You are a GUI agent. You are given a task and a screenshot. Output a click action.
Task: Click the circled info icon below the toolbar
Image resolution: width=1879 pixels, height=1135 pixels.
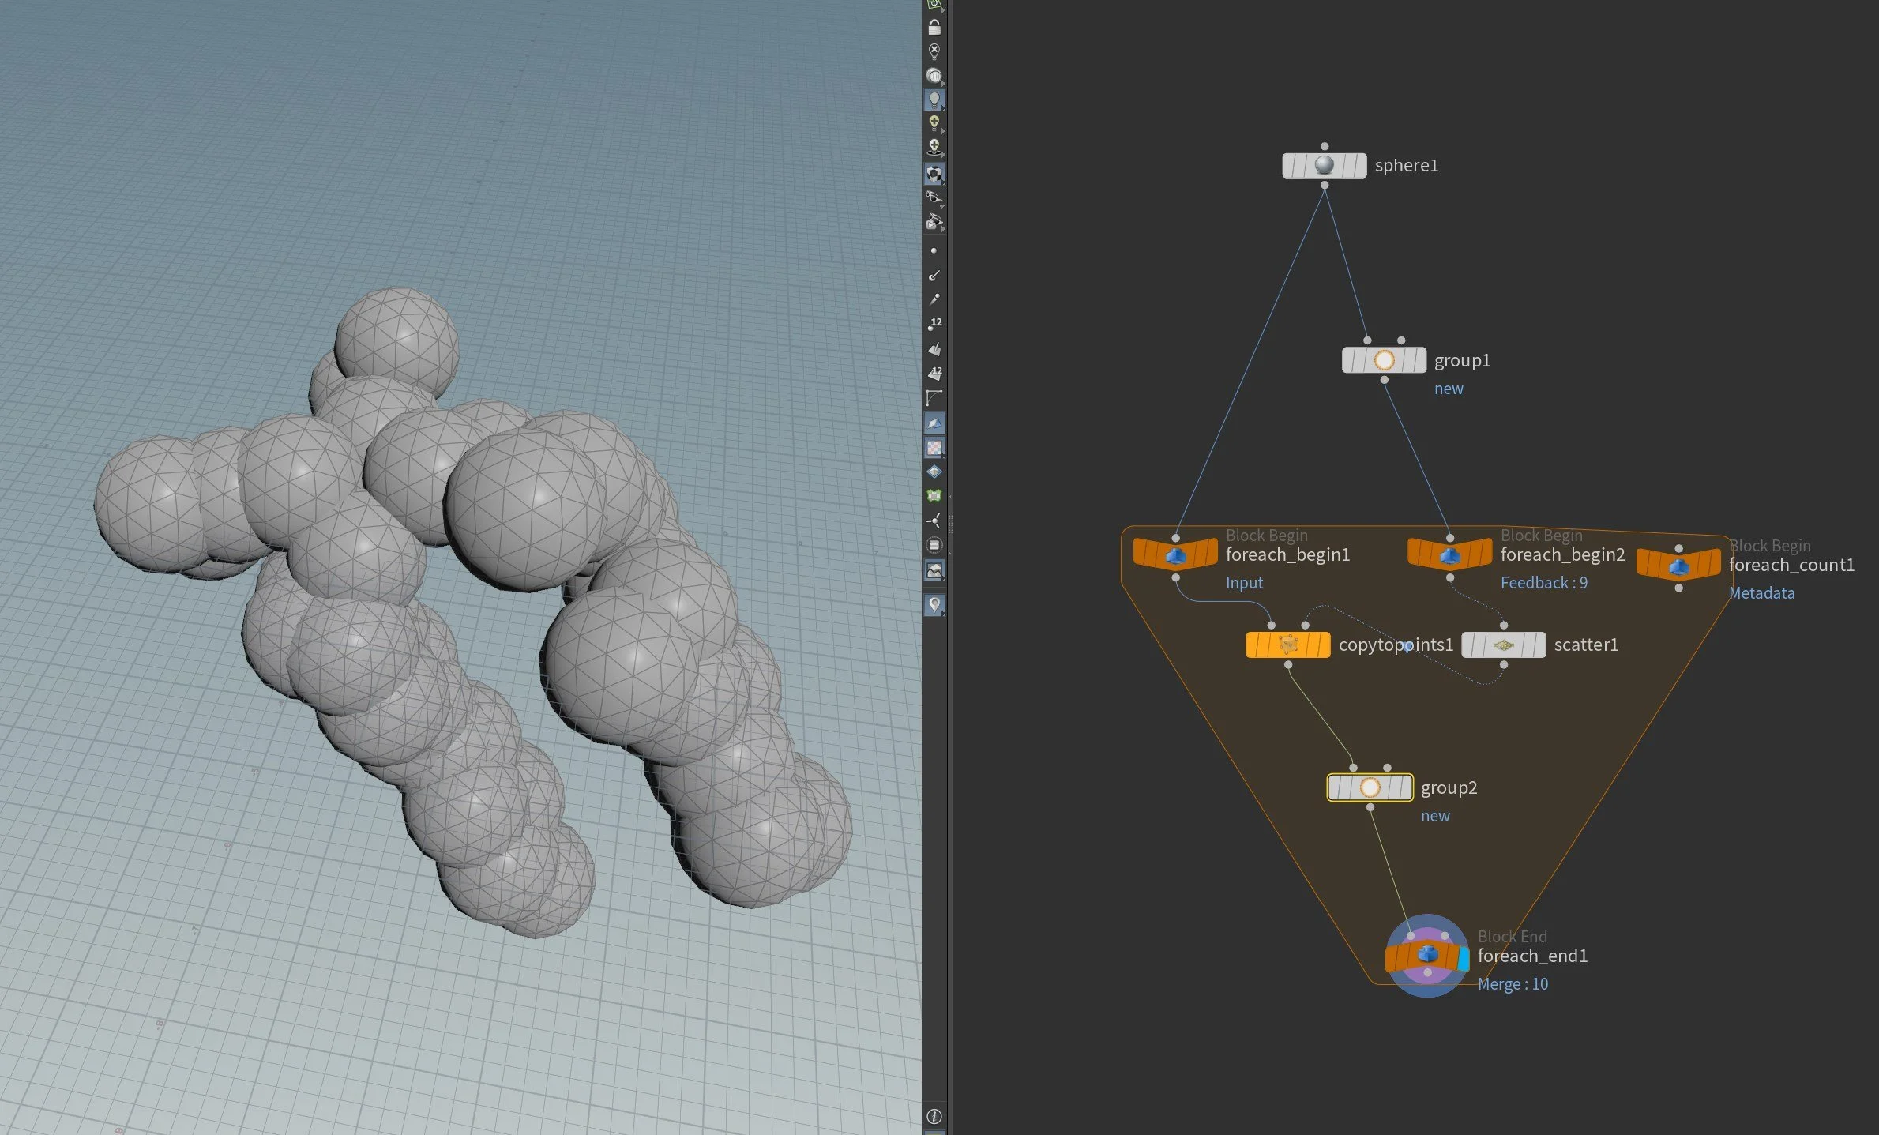[934, 1116]
